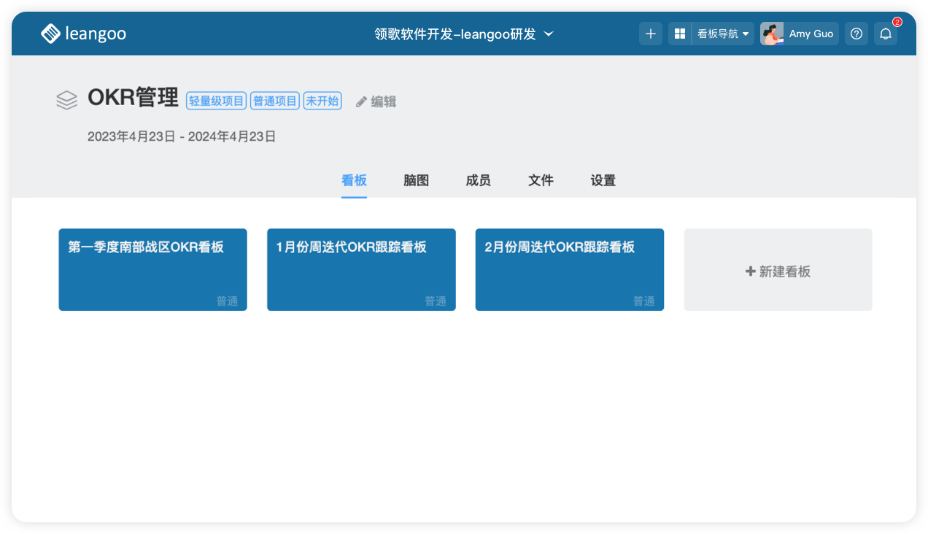Switch to the 成员 tab
928x534 pixels.
point(478,180)
